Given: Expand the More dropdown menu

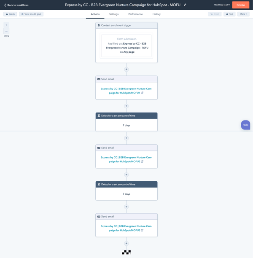Looking at the screenshot, I should (243, 14).
